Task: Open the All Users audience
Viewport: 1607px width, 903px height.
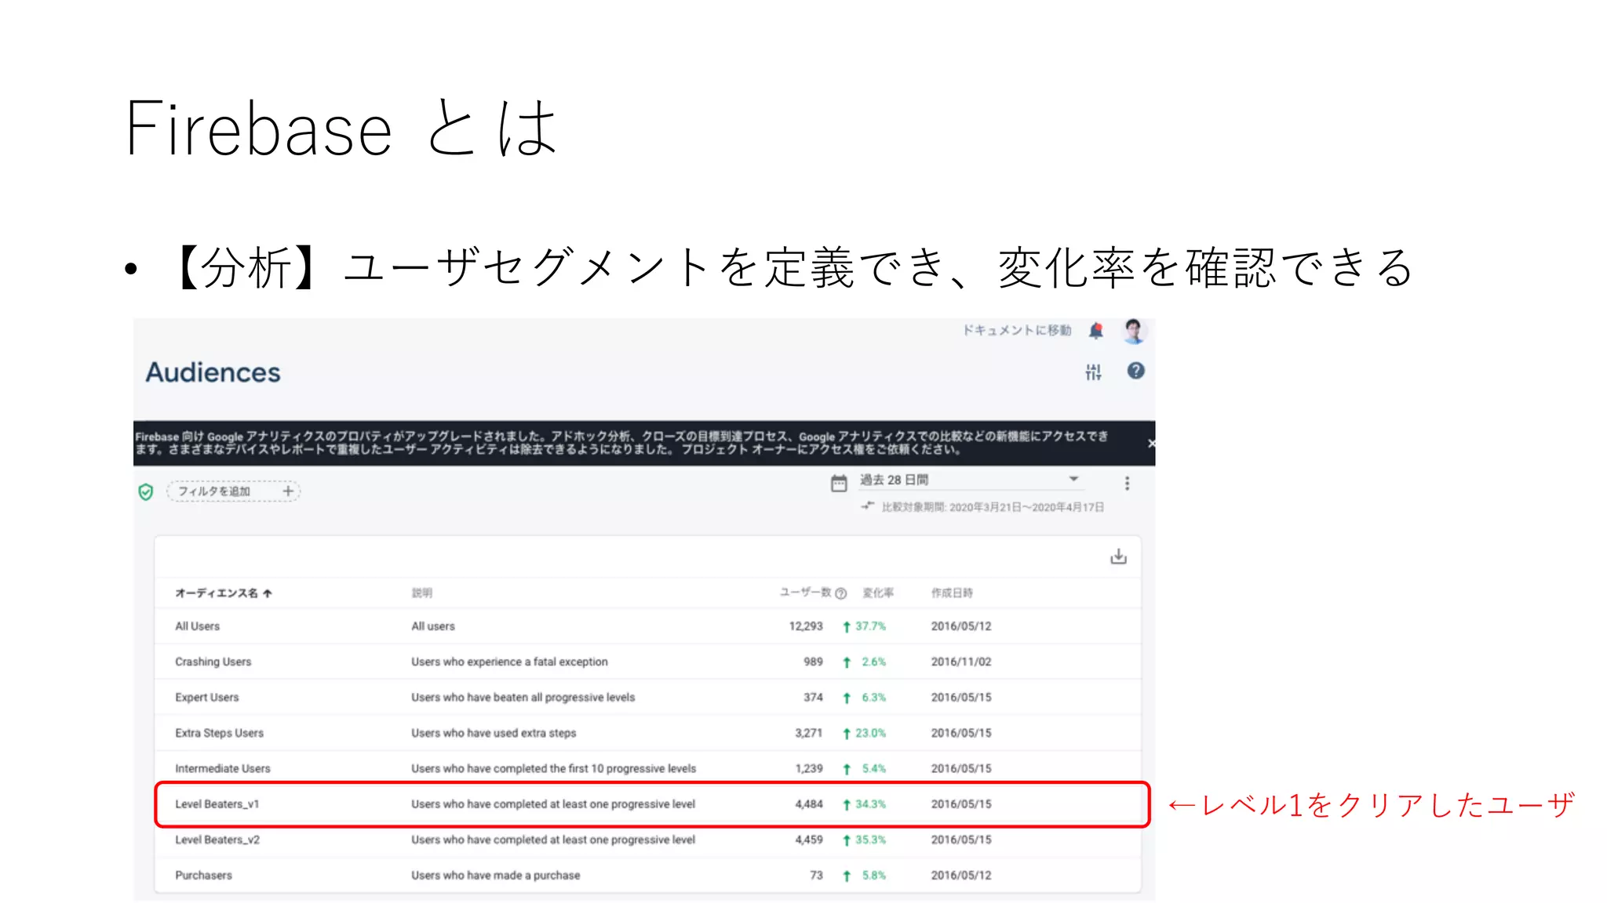Action: click(197, 626)
